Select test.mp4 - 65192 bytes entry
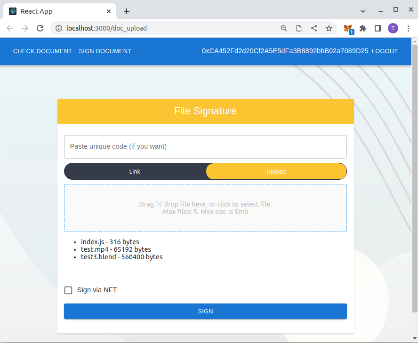The width and height of the screenshot is (418, 343). click(x=116, y=249)
